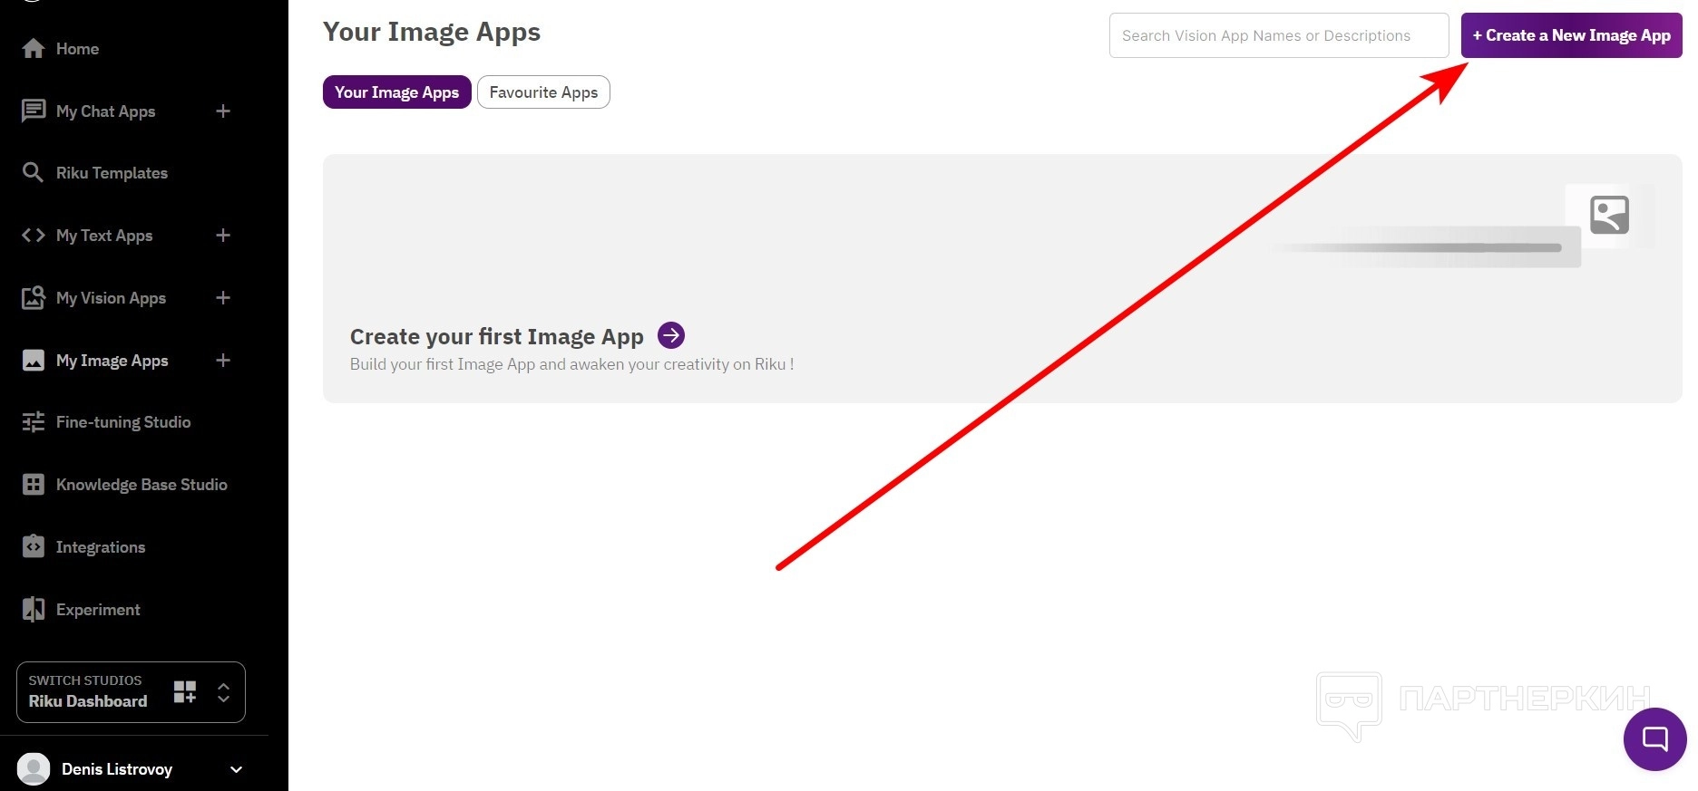Open My Text Apps in the sidebar
The image size is (1698, 791).
[x=104, y=236]
